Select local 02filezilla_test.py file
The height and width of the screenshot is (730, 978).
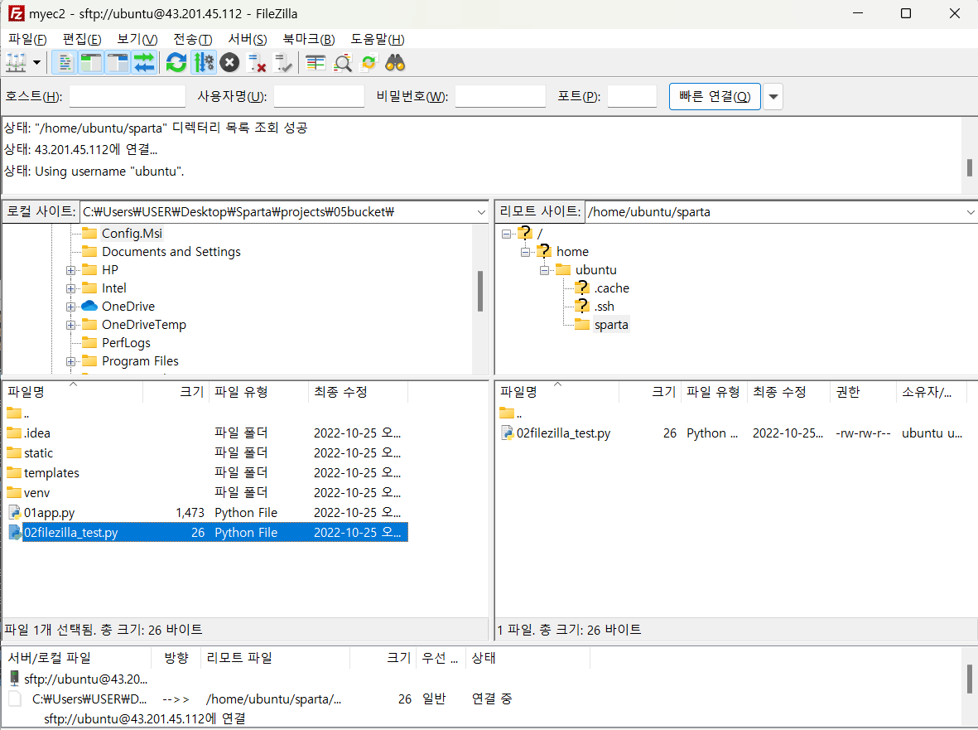click(206, 532)
